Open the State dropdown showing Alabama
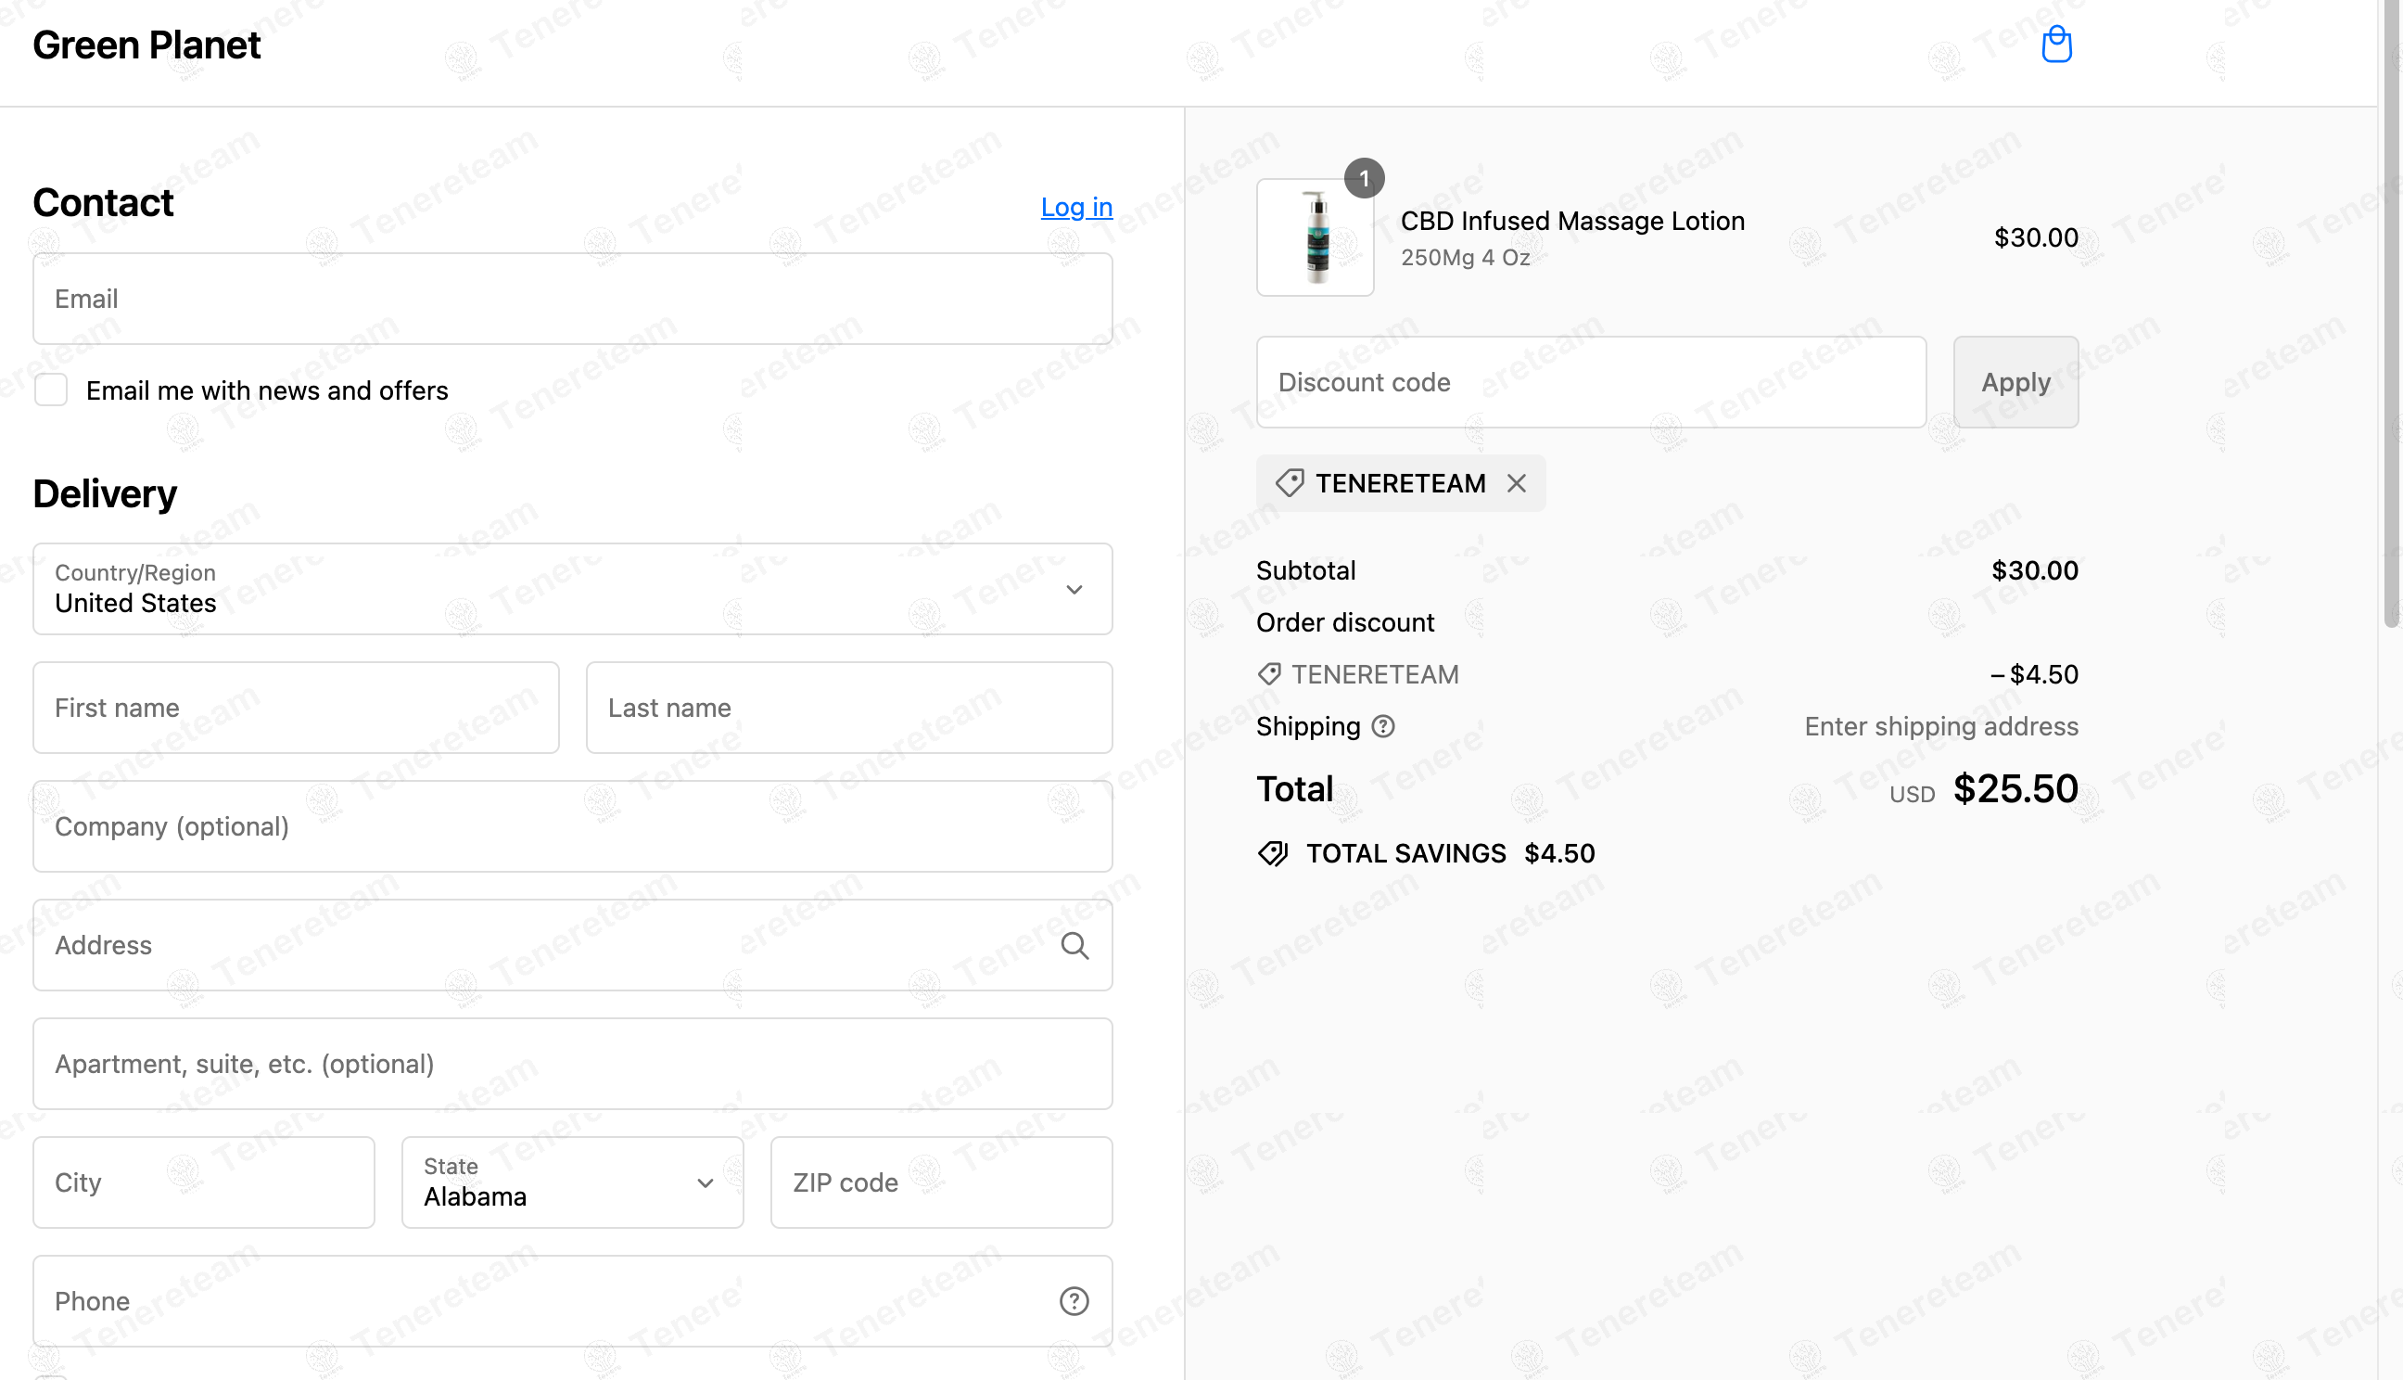 click(572, 1182)
